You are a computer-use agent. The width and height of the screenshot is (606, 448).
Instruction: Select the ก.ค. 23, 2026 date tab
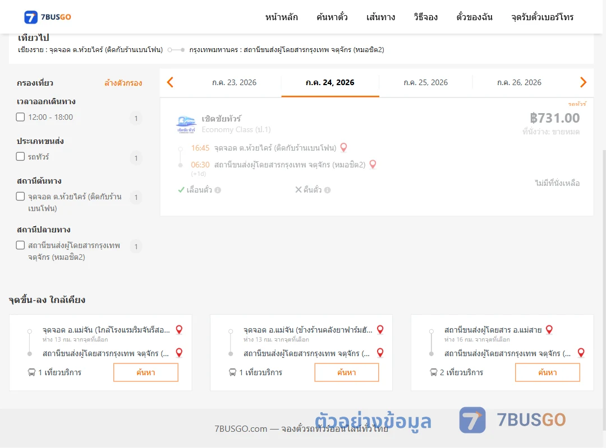click(x=234, y=82)
